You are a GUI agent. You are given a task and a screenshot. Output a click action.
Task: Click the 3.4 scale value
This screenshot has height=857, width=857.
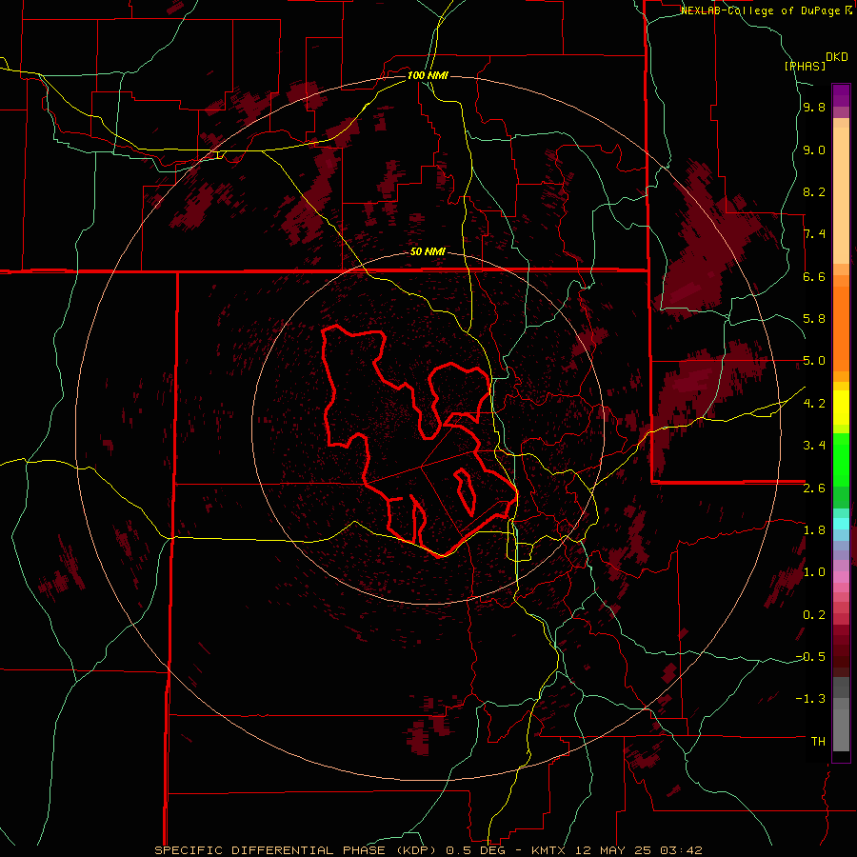tap(814, 446)
